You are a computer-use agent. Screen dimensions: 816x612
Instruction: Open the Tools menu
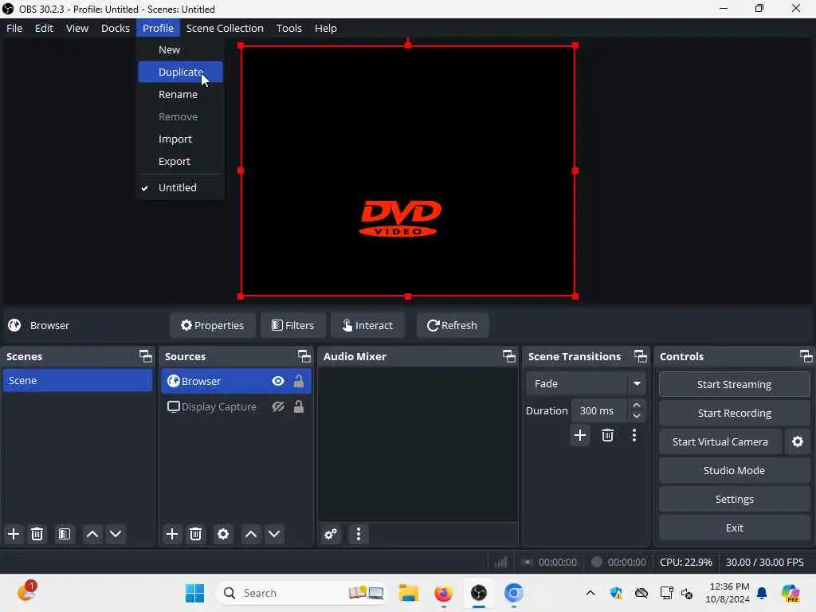pyautogui.click(x=288, y=28)
